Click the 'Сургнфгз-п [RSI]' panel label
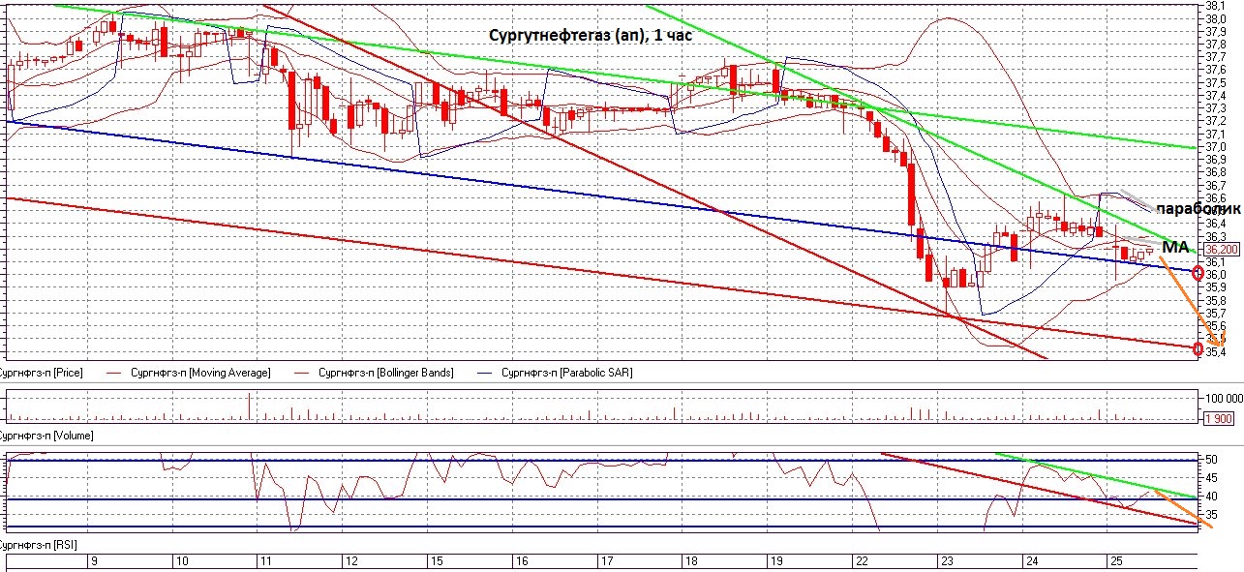This screenshot has height=572, width=1244. click(x=38, y=547)
